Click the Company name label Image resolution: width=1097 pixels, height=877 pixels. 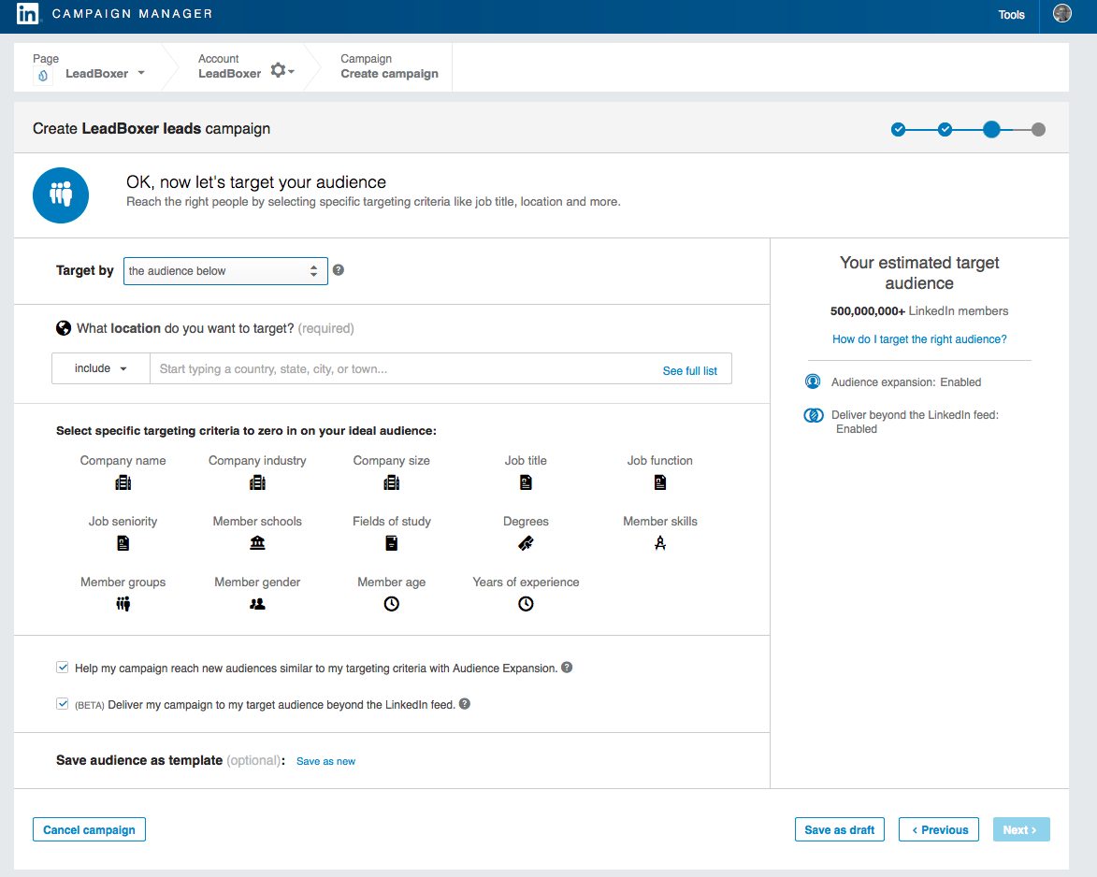point(123,460)
